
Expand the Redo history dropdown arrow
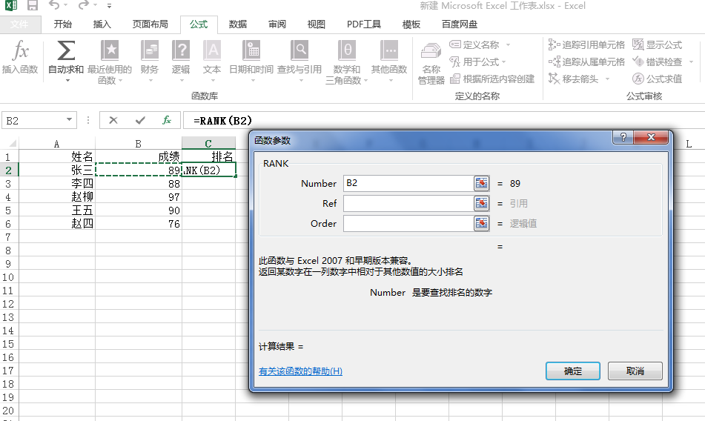point(95,5)
